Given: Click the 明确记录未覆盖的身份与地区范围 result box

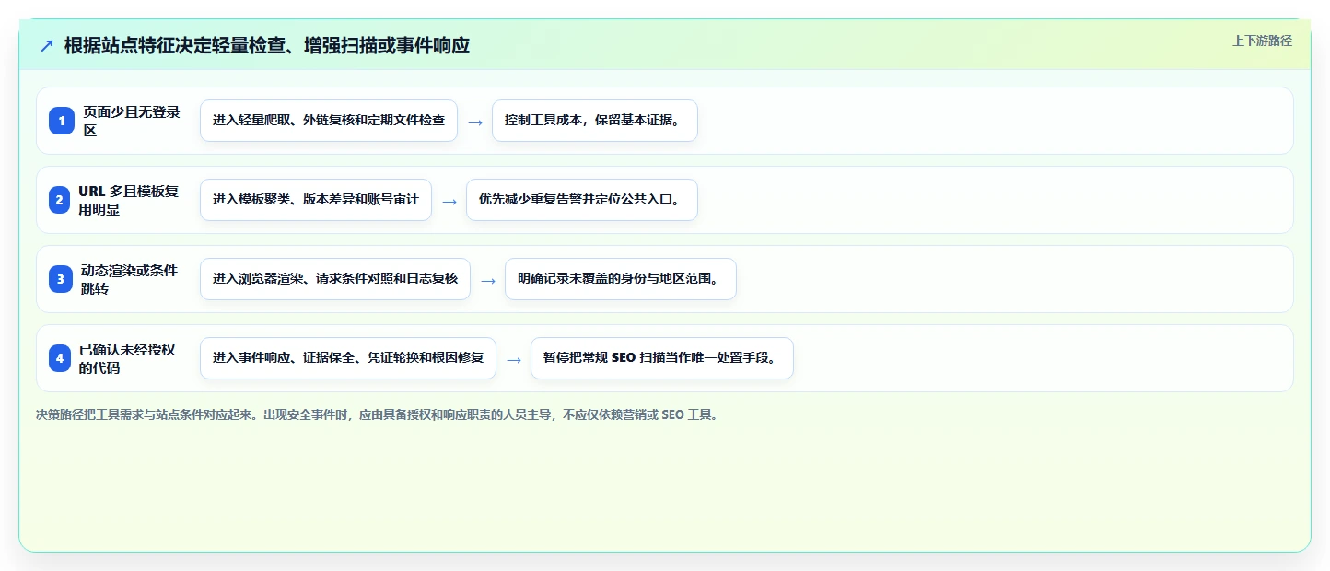Looking at the screenshot, I should pos(621,279).
